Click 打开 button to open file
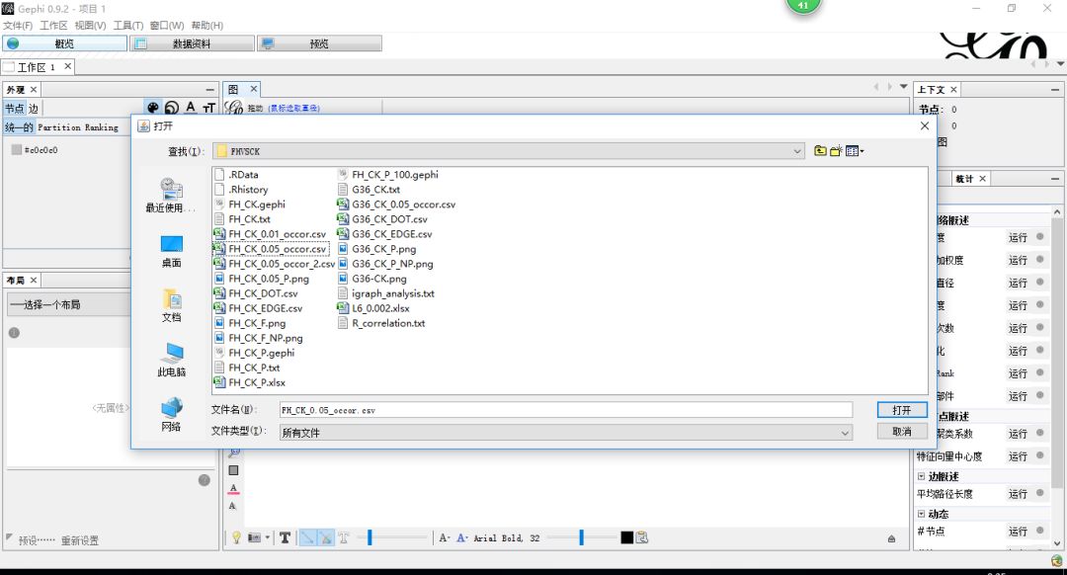 click(x=902, y=410)
